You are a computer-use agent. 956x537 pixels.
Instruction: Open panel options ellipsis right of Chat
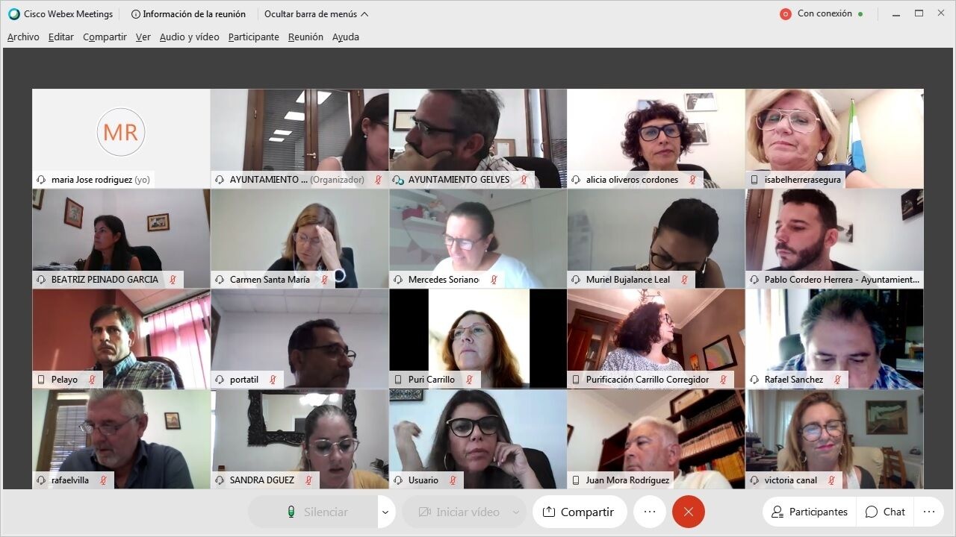(x=929, y=512)
